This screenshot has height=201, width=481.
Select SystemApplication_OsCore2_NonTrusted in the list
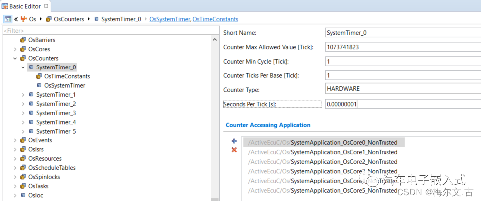pos(344,162)
